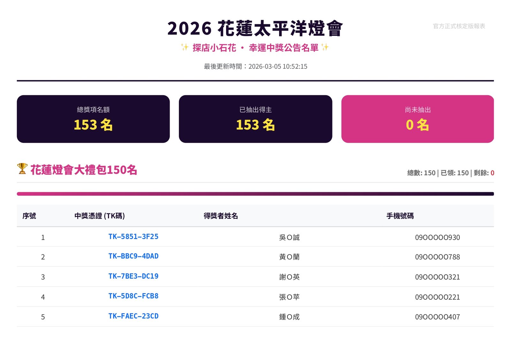Click the 中獎憑證 (TK碼) column header
511x361 pixels.
(x=100, y=216)
